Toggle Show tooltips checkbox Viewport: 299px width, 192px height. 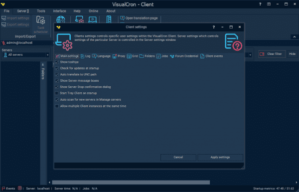(57, 62)
